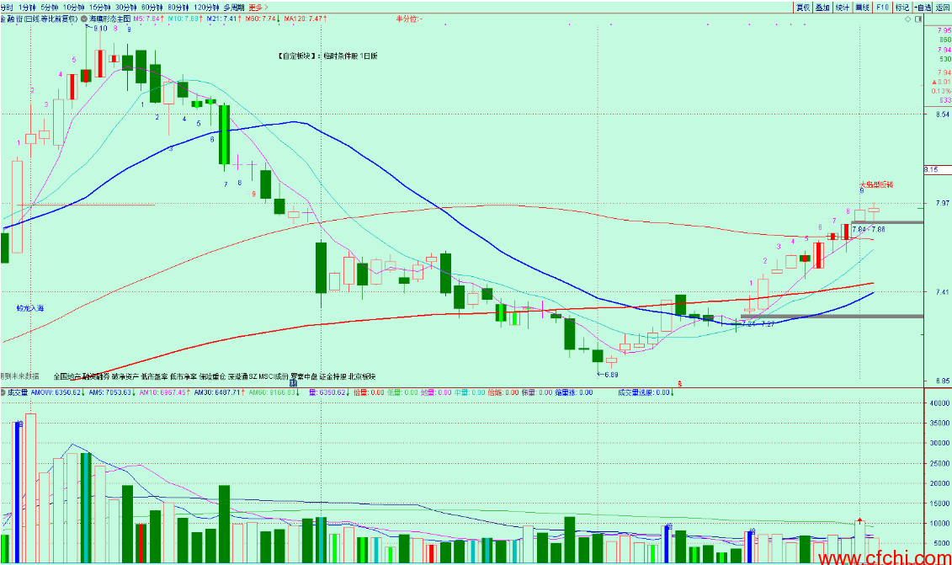The image size is (952, 565).
Task: Switch to the 10分钟 period tab
Action: (73, 8)
